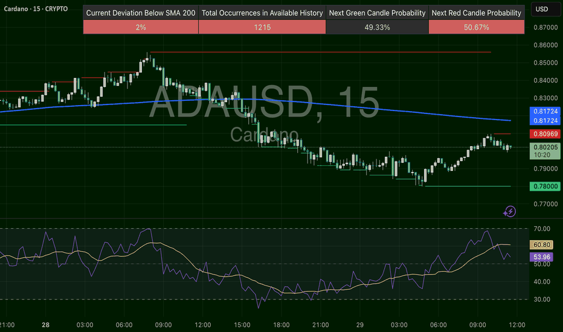Select the green support line at 0.78000
563x332 pixels.
click(468, 187)
